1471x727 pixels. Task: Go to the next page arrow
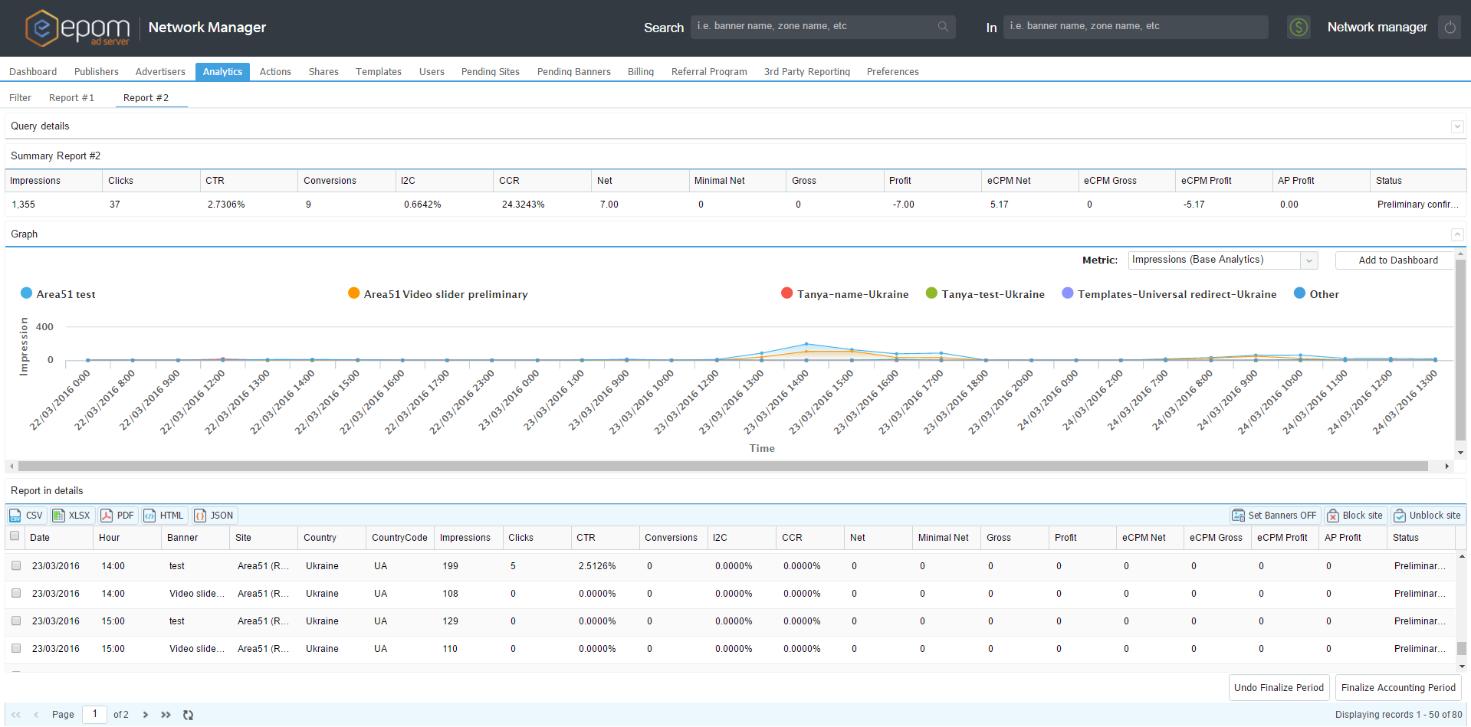146,715
